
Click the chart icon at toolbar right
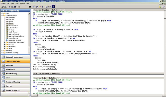click(x=160, y=7)
